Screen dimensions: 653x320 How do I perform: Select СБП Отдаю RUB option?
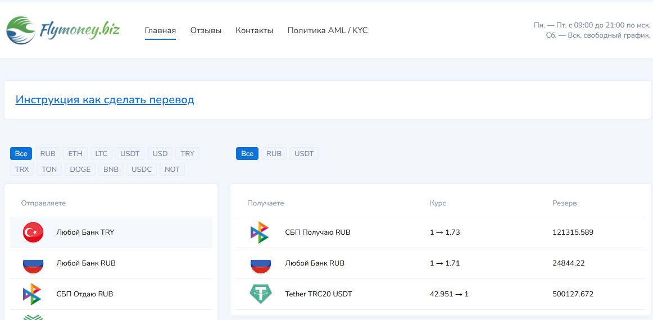[x=111, y=294]
